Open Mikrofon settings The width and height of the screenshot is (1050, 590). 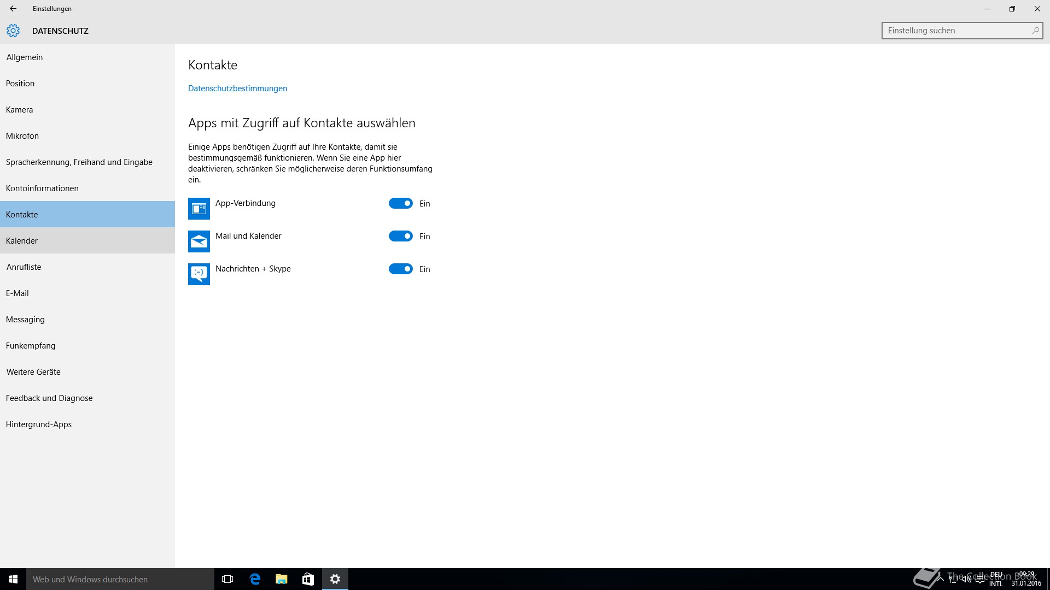[87, 135]
